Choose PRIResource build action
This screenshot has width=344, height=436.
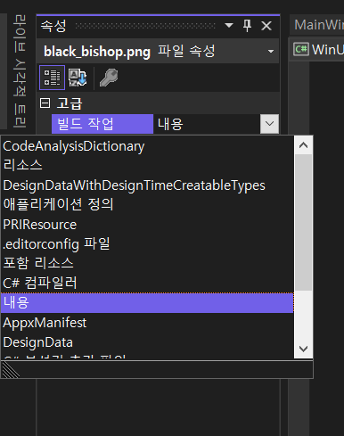[x=147, y=225]
